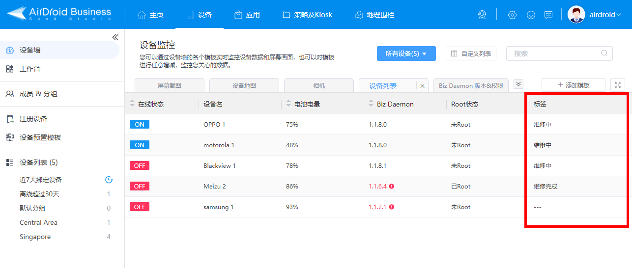Viewport: 632px width, 268px height.
Task: Click device name samsung 1
Action: pos(219,207)
